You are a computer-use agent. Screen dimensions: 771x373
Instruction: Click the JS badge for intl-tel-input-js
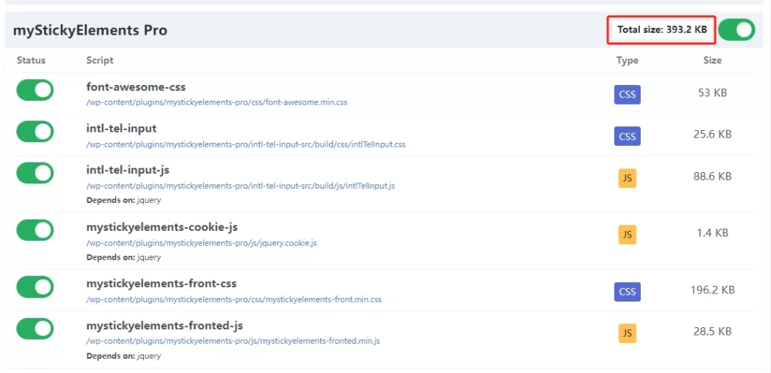pos(626,177)
